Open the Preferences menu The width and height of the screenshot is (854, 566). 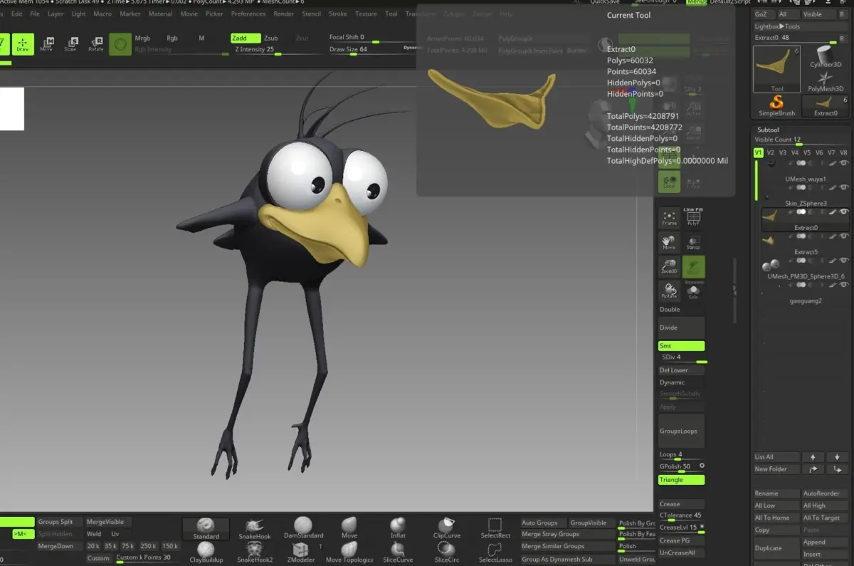[248, 14]
